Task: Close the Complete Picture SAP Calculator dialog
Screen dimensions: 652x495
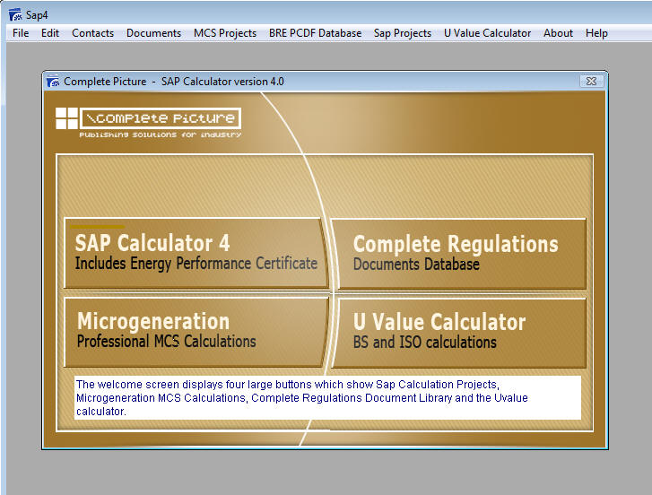Action: point(591,81)
